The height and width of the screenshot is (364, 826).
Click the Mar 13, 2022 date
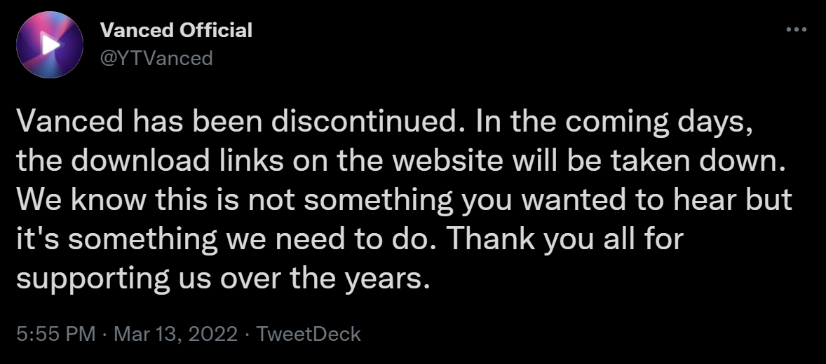pyautogui.click(x=175, y=334)
